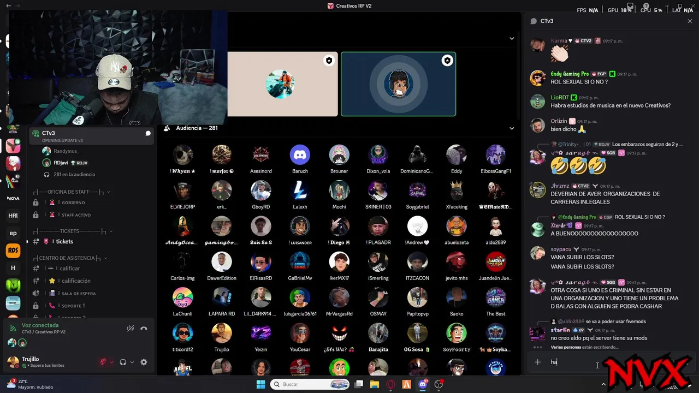Toggle deafen headphones icon
The image size is (699, 393).
123,362
